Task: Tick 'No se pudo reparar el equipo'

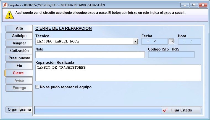Action: tap(37, 87)
